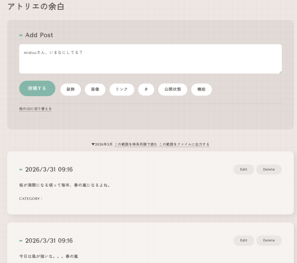Click この範囲をファイルに出力する export link
This screenshot has height=263, width=297.
(x=184, y=144)
